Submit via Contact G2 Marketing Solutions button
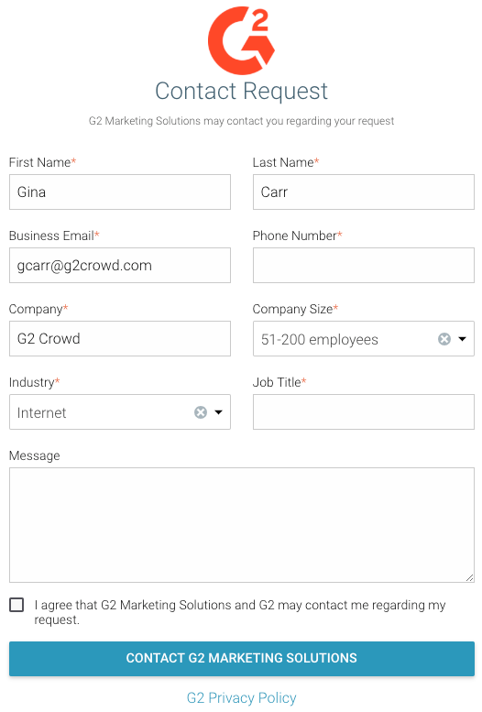This screenshot has width=482, height=712. point(242,659)
